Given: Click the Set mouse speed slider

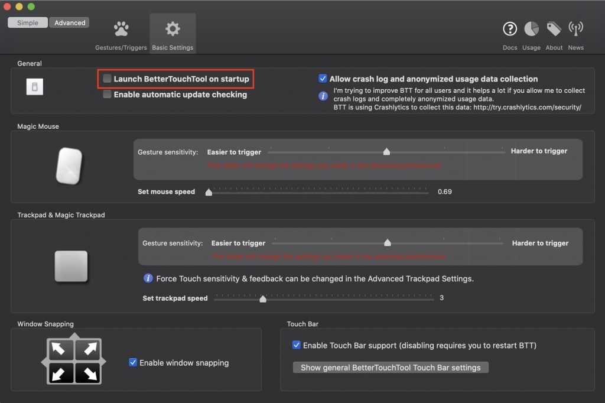Looking at the screenshot, I should click(x=318, y=191).
